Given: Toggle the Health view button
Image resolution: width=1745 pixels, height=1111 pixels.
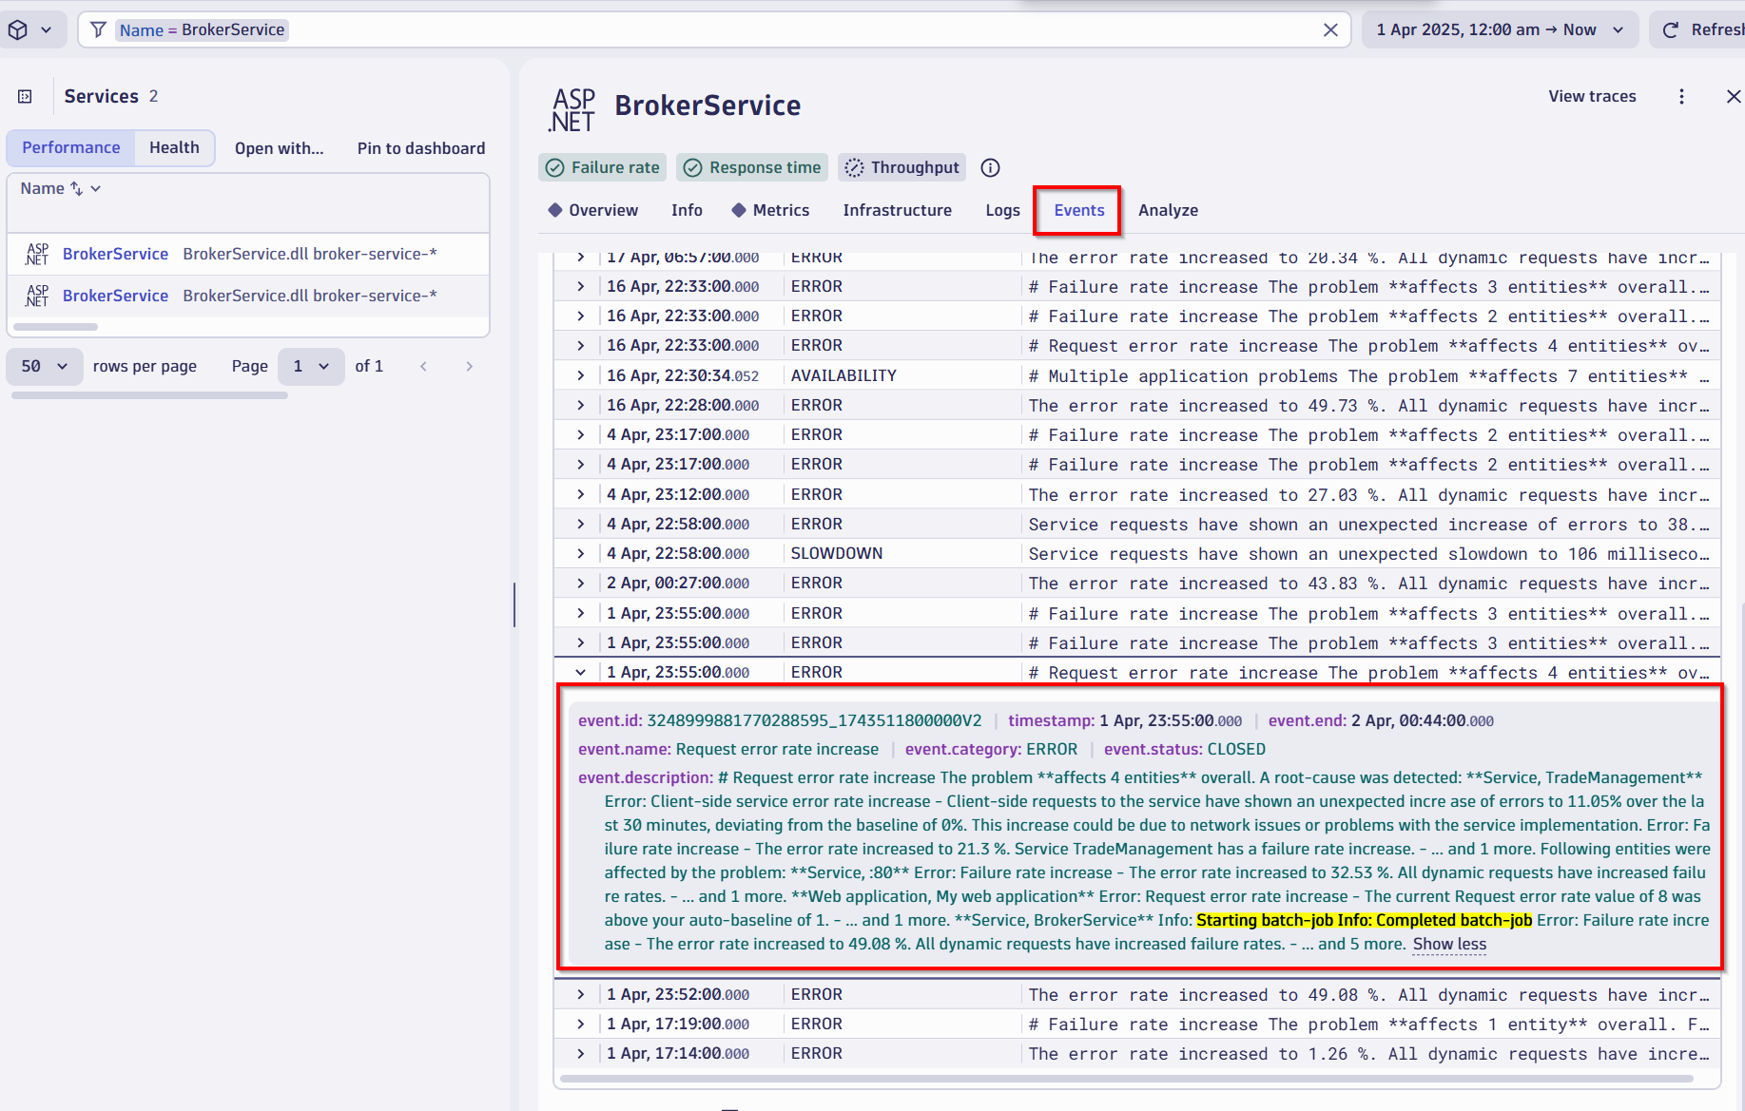Looking at the screenshot, I should tap(174, 148).
